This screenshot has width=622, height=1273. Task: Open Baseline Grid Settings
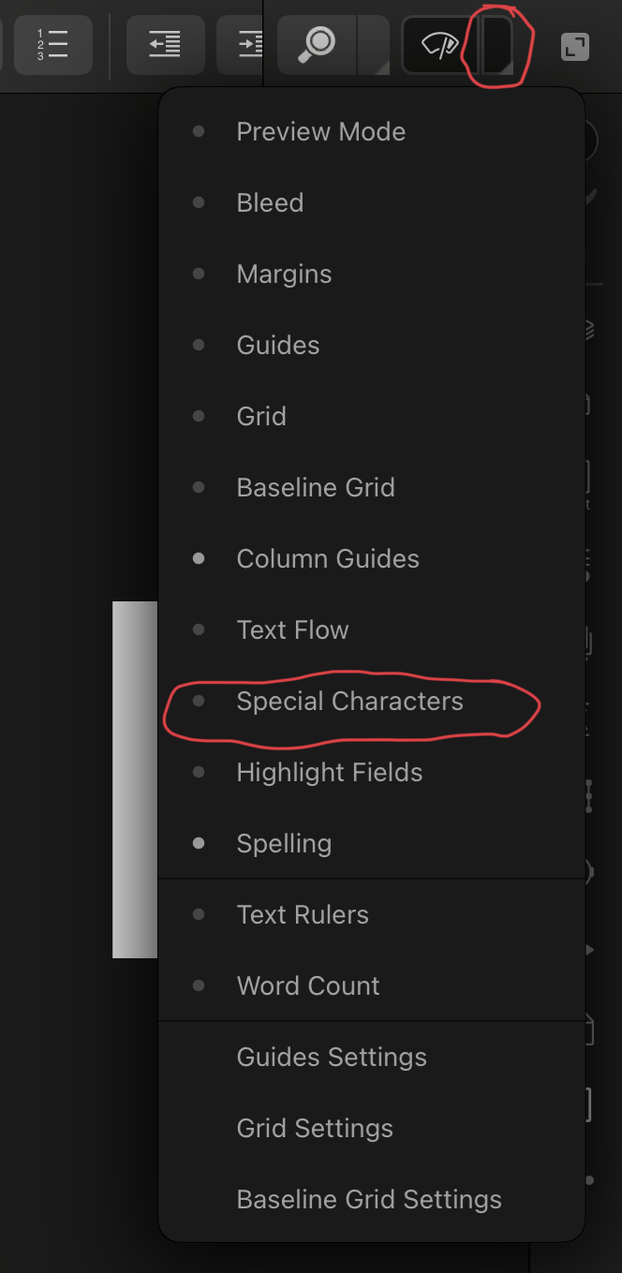[369, 1199]
